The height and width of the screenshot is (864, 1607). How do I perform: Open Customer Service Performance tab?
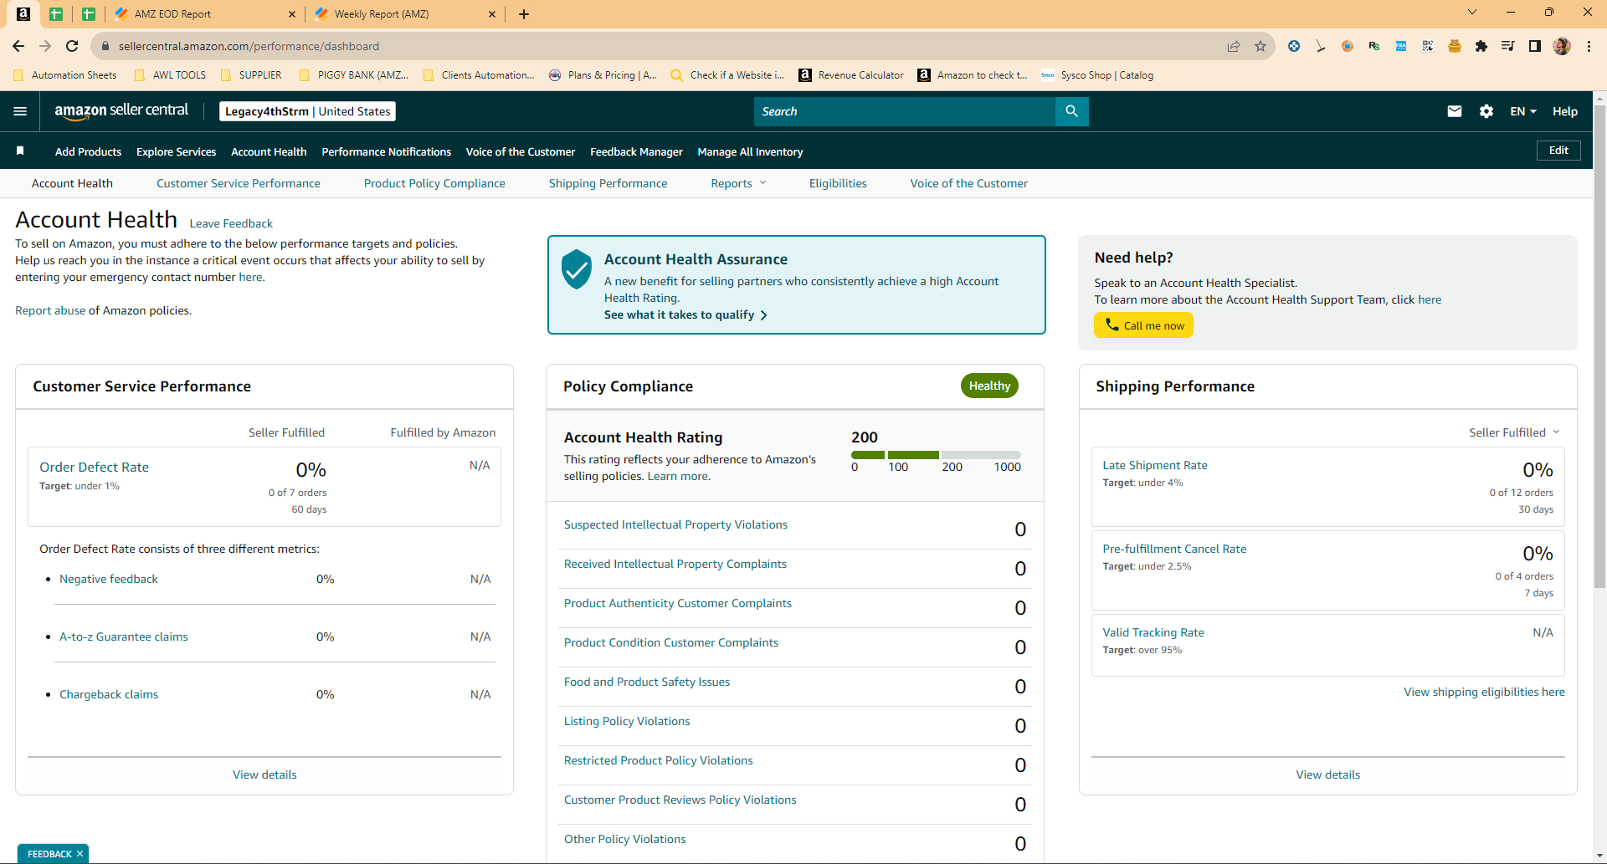[x=239, y=183]
